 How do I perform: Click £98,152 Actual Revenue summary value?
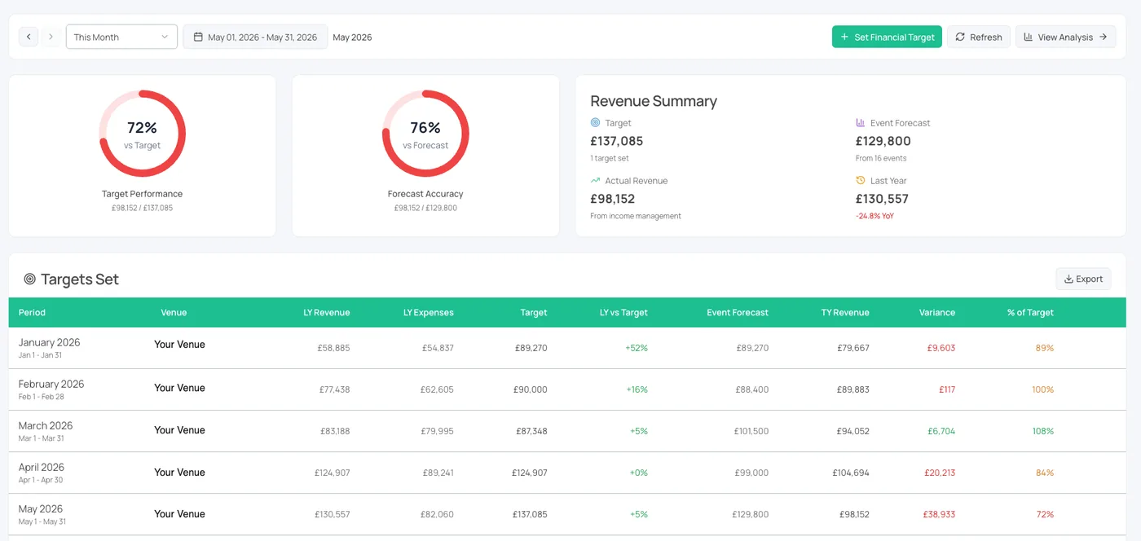613,199
